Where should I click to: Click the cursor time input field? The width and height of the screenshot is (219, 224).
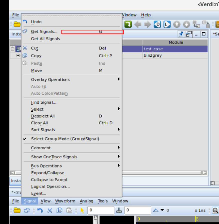point(101,210)
